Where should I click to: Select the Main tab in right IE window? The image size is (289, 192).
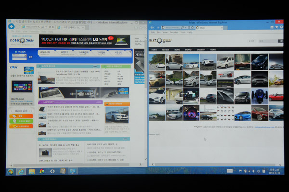(210, 28)
